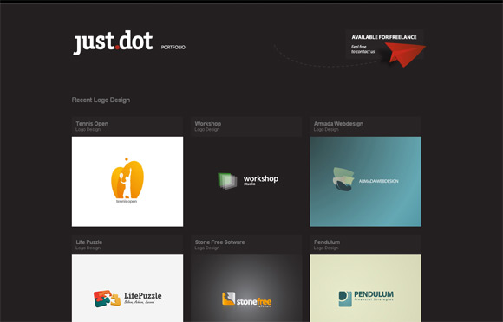Viewport: 503px width, 322px height.
Task: Click Logo Design subtitle under Workshop
Action: pyautogui.click(x=207, y=129)
